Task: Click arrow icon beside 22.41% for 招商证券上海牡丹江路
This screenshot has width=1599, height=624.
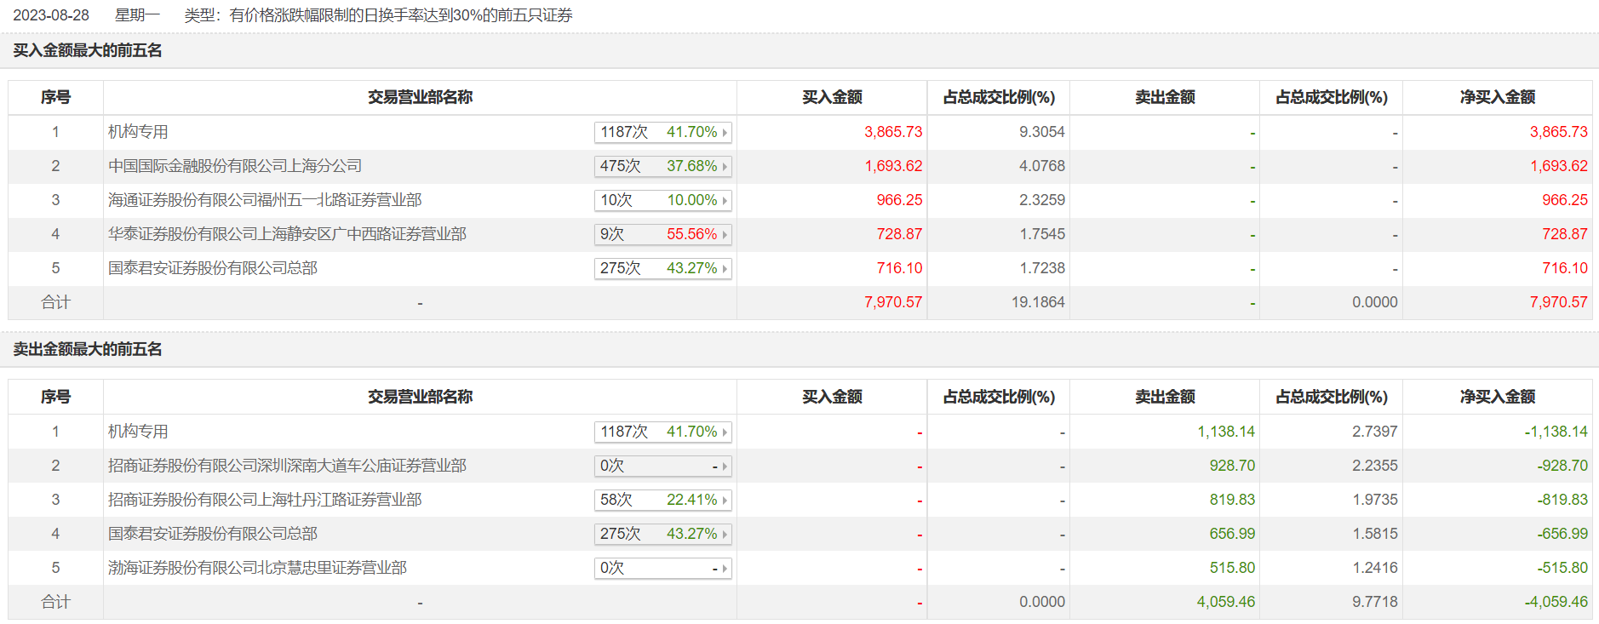Action: click(x=725, y=501)
